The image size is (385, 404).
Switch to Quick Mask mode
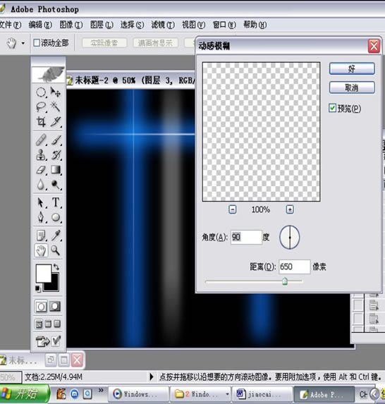[x=55, y=307]
